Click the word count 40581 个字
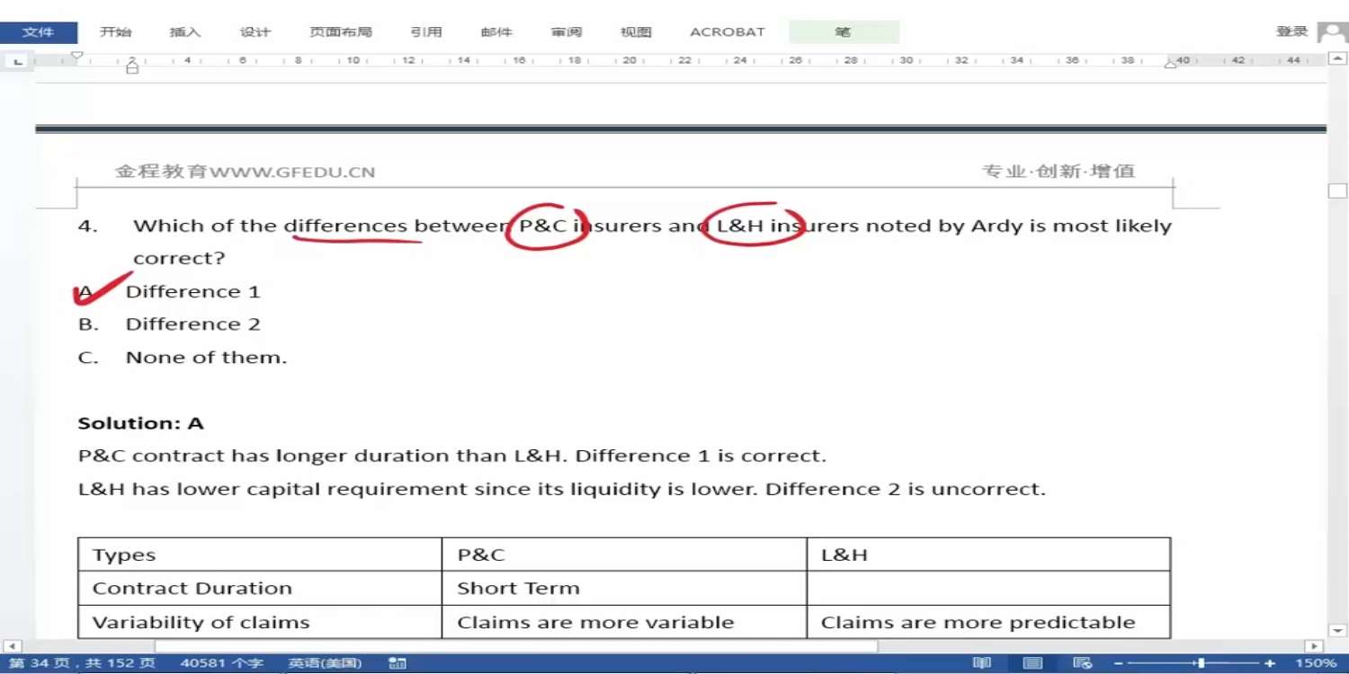This screenshot has height=674, width=1349. (x=221, y=663)
